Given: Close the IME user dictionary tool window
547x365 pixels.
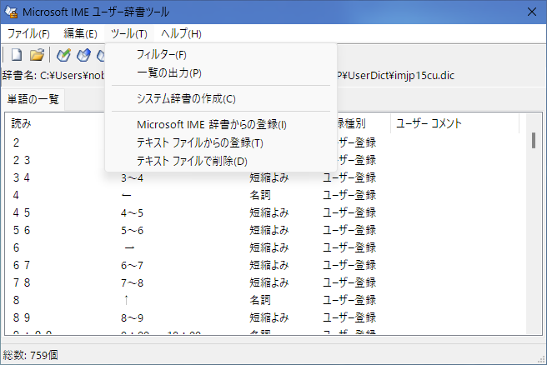Looking at the screenshot, I should 532,12.
